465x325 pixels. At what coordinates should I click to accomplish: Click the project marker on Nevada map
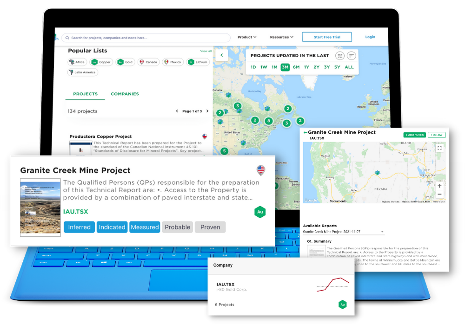click(x=377, y=172)
